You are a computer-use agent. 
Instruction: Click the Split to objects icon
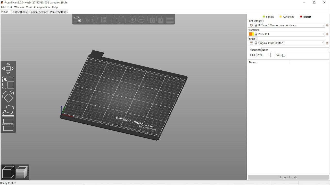click(x=151, y=20)
